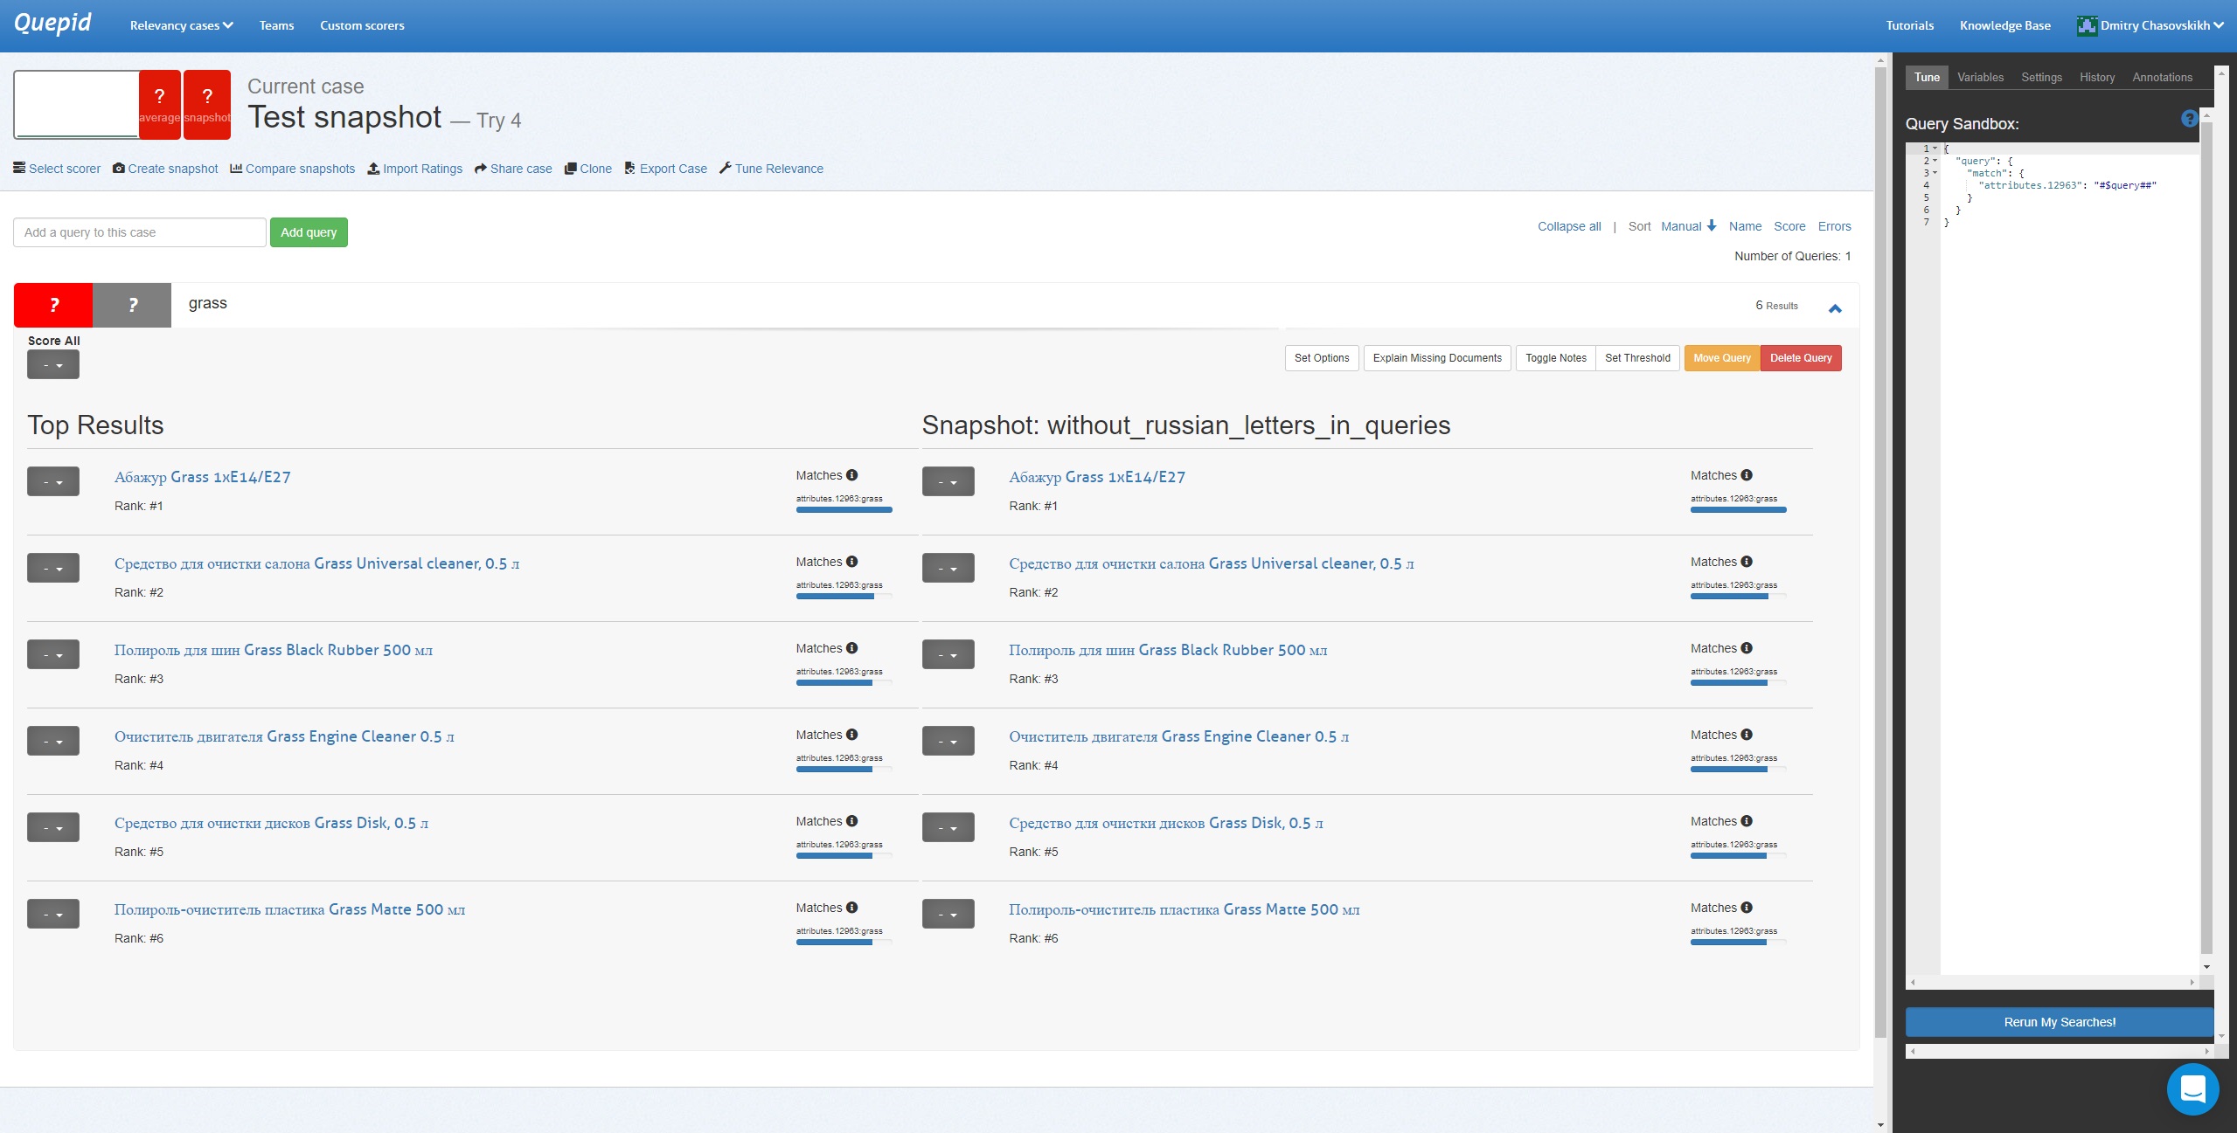
Task: Click the Create snapshot camera icon
Action: tap(118, 168)
